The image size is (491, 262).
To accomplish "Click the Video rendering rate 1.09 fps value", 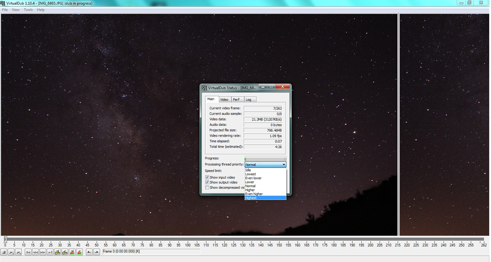I will pos(263,136).
